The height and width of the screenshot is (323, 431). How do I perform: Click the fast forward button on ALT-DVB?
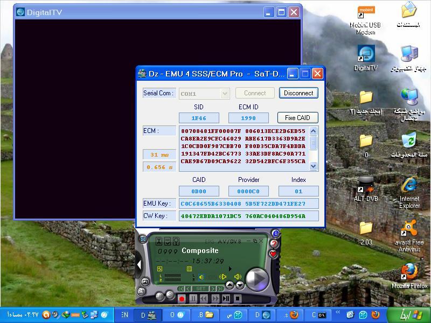[215, 299]
